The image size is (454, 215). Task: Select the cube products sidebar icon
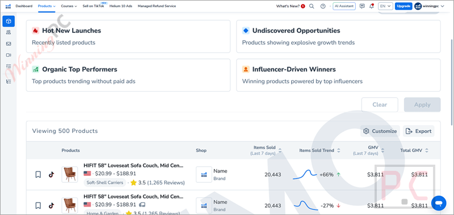click(x=9, y=21)
